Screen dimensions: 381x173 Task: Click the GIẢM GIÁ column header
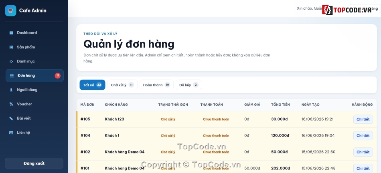coord(252,105)
